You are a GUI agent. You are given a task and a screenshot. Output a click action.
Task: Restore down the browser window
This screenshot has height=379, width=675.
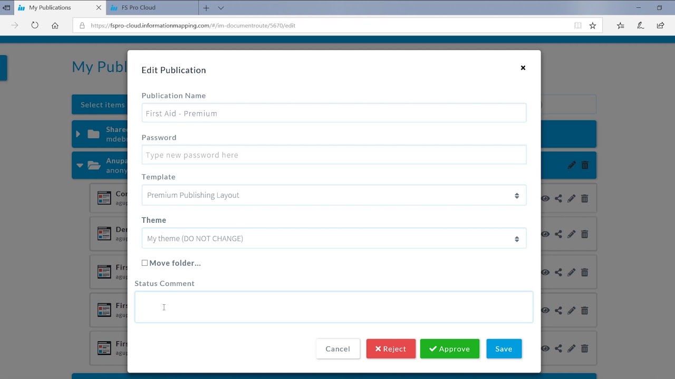(659, 8)
